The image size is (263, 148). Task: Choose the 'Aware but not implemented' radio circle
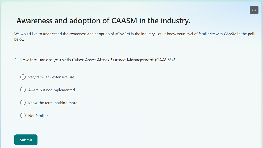click(23, 90)
